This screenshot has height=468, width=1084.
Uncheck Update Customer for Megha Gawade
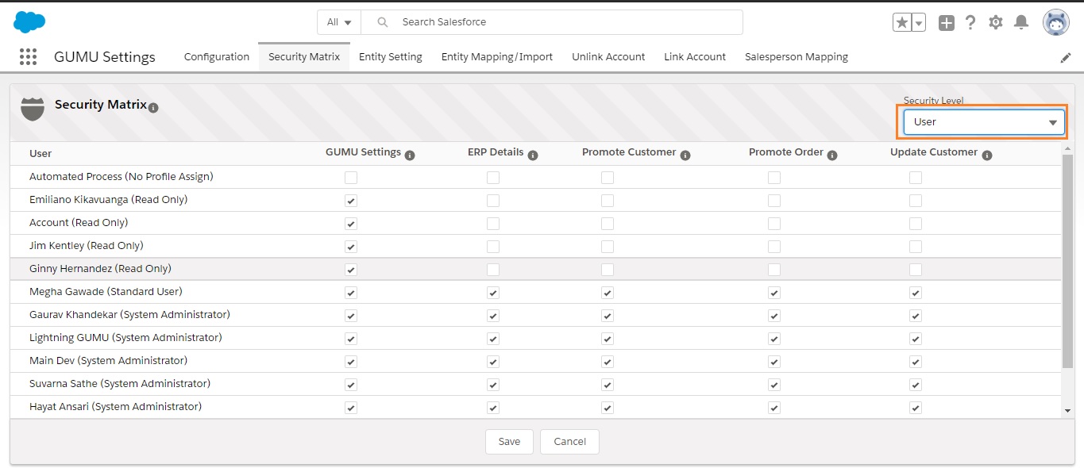tap(916, 293)
